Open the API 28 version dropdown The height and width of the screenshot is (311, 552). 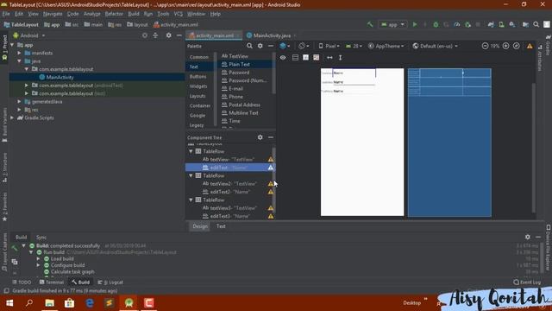click(x=354, y=46)
